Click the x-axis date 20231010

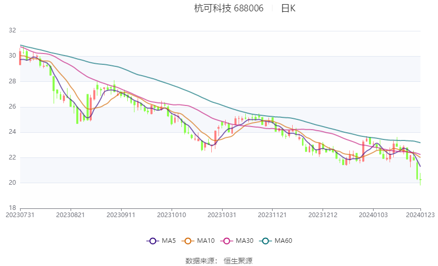[172, 215]
